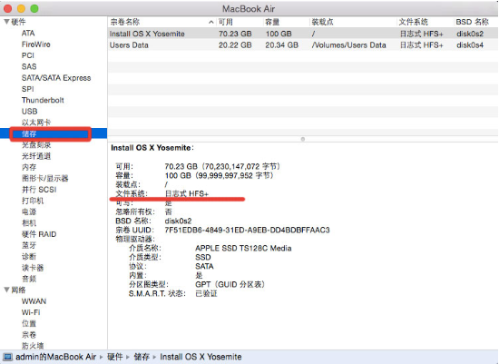The image size is (499, 364).
Task: Click the APPLE SSD TS128C Media value
Action: pyautogui.click(x=243, y=248)
